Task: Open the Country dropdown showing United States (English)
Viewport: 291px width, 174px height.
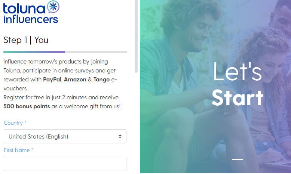Action: tap(65, 136)
